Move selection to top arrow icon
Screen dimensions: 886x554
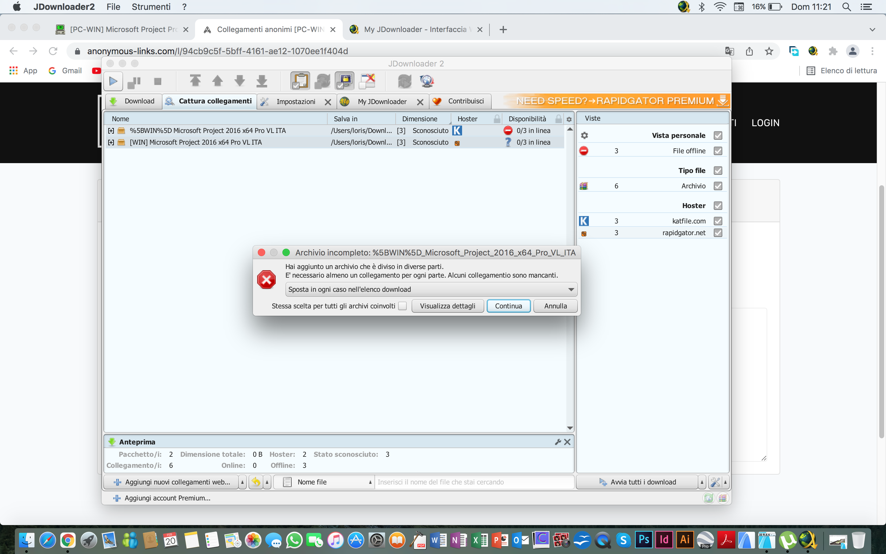point(195,81)
